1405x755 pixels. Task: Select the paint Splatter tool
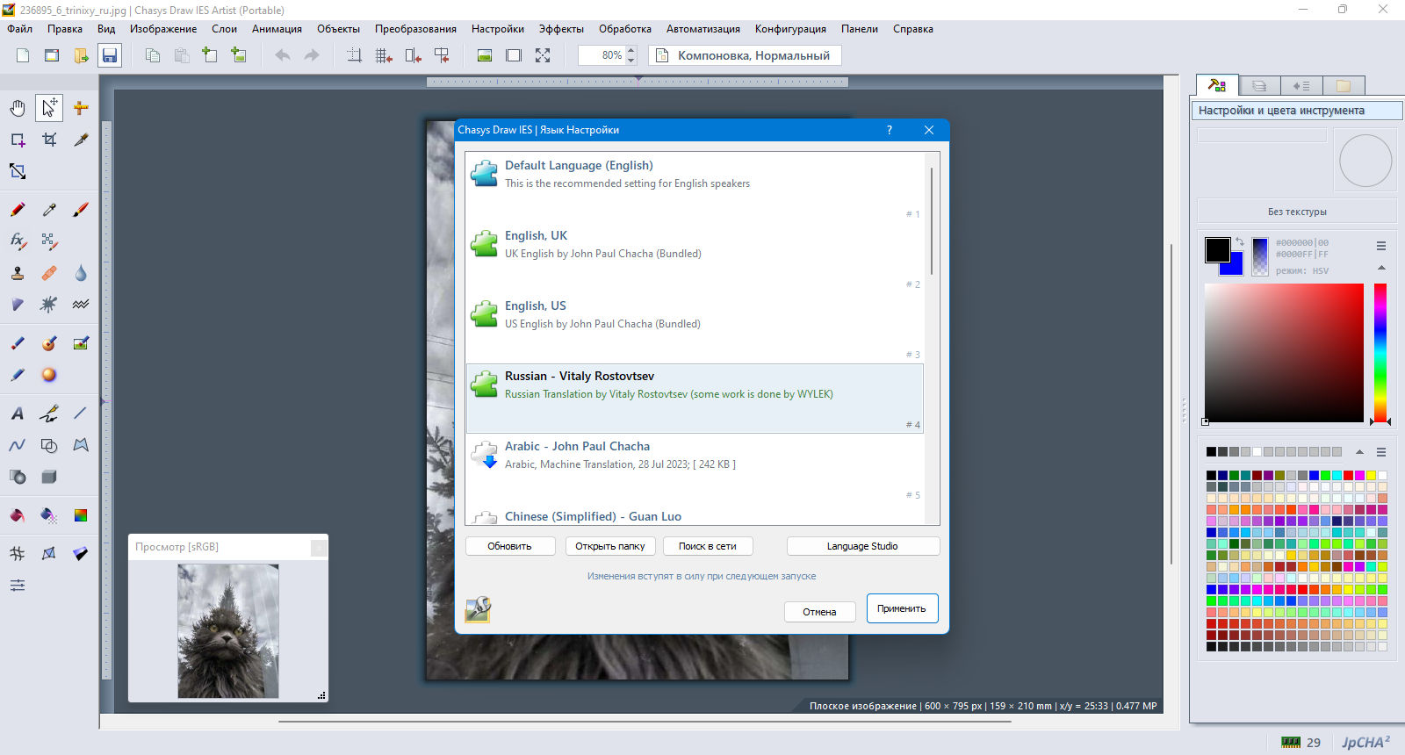click(x=49, y=305)
